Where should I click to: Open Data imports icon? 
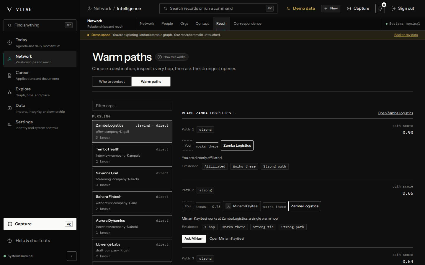10,108
